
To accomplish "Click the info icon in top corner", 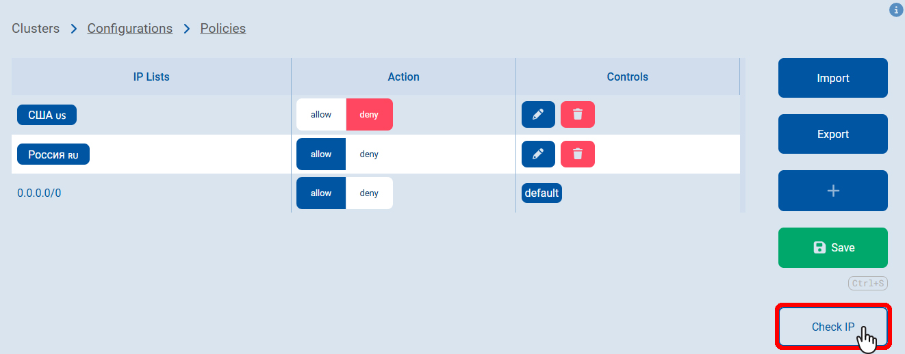I will coord(895,10).
